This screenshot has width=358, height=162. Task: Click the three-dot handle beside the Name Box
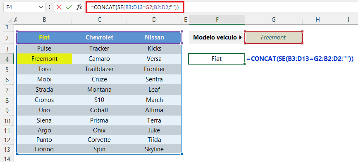pos(50,7)
